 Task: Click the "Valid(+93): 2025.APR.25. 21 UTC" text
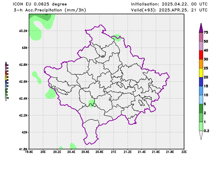(169, 10)
